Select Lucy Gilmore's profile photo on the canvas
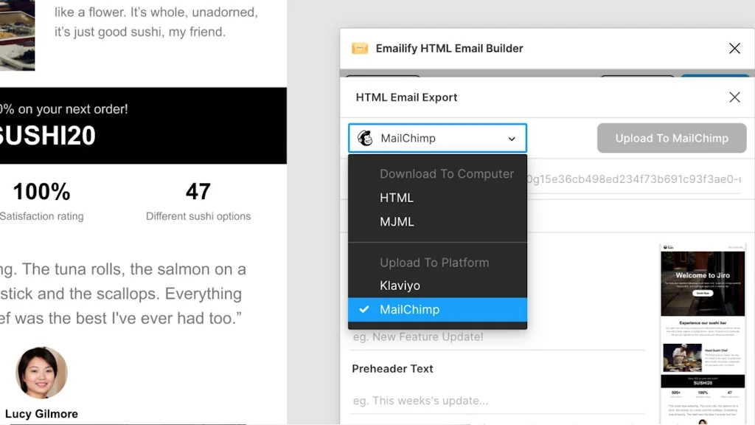Screen dimensions: 755x425 click(41, 373)
